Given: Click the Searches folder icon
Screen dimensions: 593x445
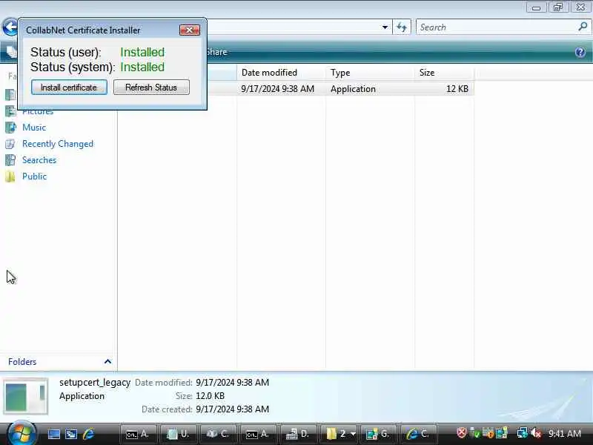Looking at the screenshot, I should tap(10, 160).
